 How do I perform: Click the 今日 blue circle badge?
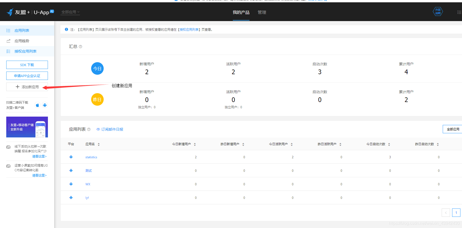pyautogui.click(x=97, y=68)
